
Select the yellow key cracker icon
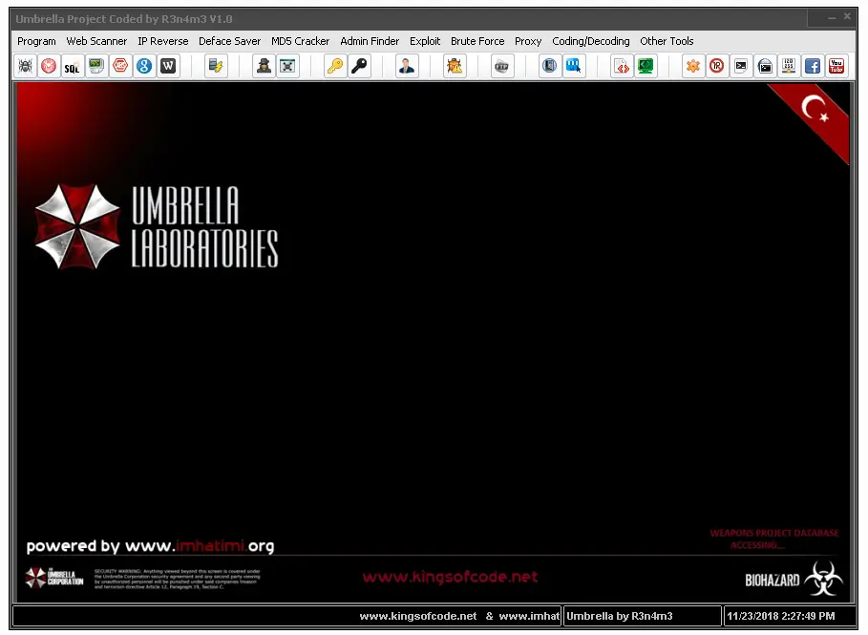click(x=336, y=65)
